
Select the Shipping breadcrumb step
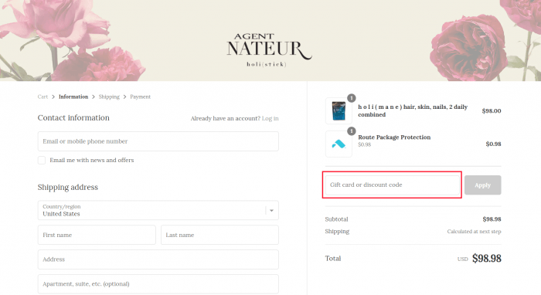(x=109, y=97)
